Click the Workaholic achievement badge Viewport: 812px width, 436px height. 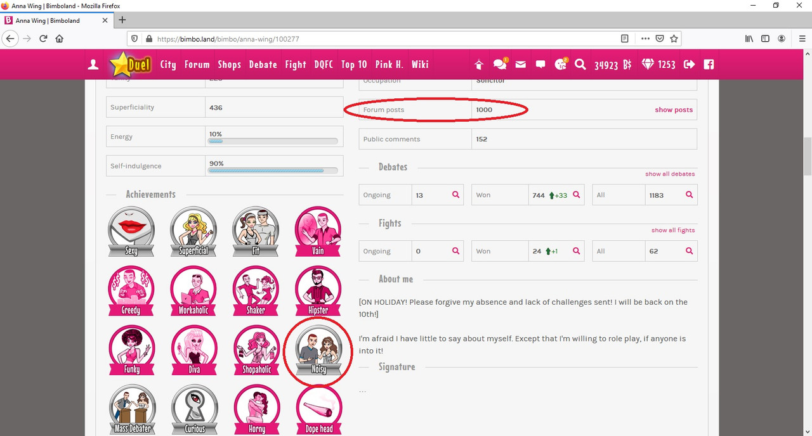193,291
